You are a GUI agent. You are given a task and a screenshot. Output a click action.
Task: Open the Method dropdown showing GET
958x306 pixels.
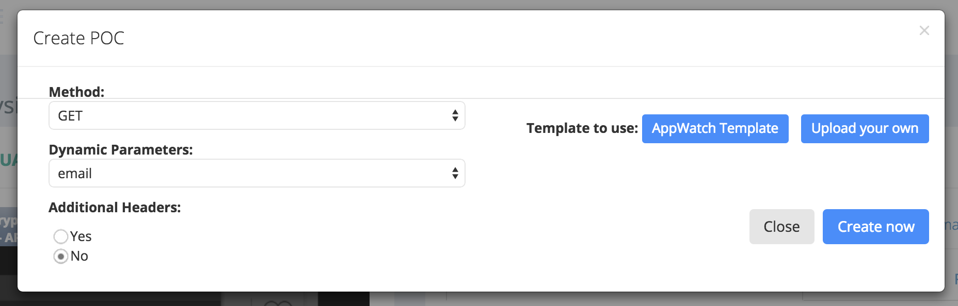pos(257,115)
